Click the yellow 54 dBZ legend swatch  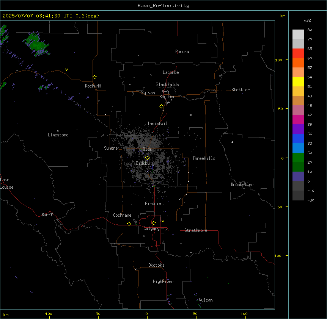click(298, 81)
